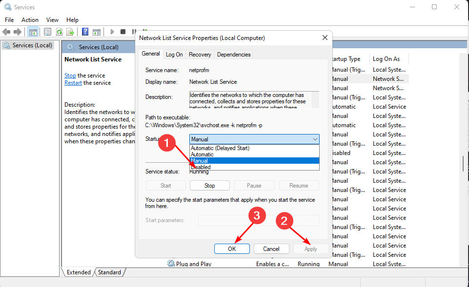Screen dimensions: 469x287
Task: Switch to the Recovery tab
Action: (x=200, y=55)
